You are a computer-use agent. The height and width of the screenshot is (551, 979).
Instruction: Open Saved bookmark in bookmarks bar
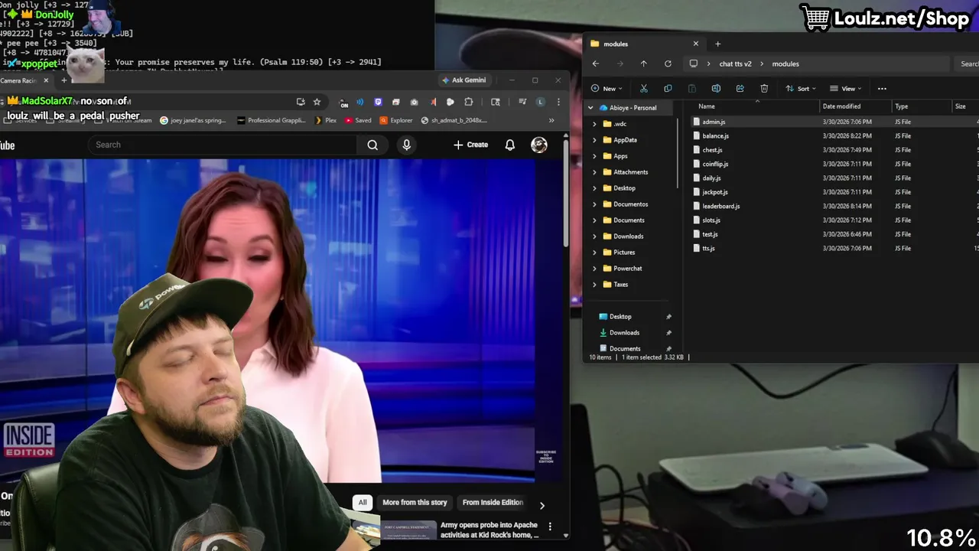pyautogui.click(x=358, y=120)
